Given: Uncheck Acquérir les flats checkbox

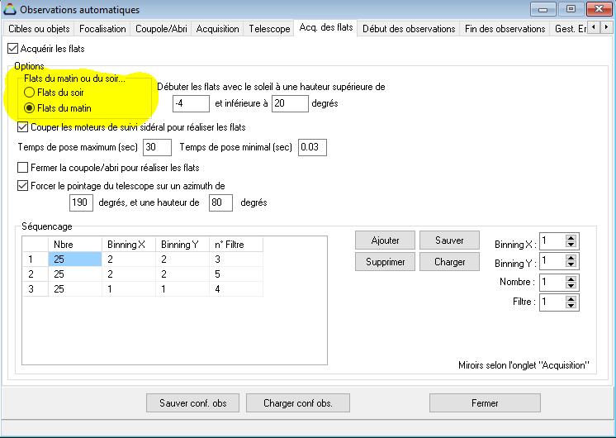Looking at the screenshot, I should [12, 49].
